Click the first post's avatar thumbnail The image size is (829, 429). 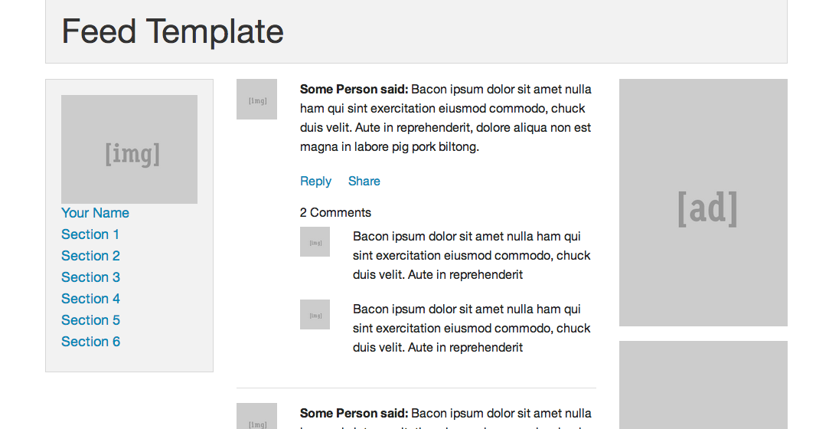click(256, 100)
